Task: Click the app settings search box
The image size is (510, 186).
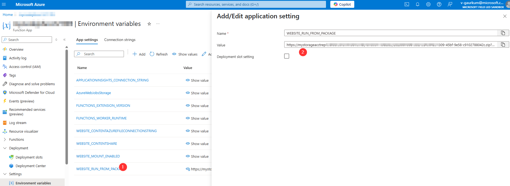Action: [x=99, y=54]
